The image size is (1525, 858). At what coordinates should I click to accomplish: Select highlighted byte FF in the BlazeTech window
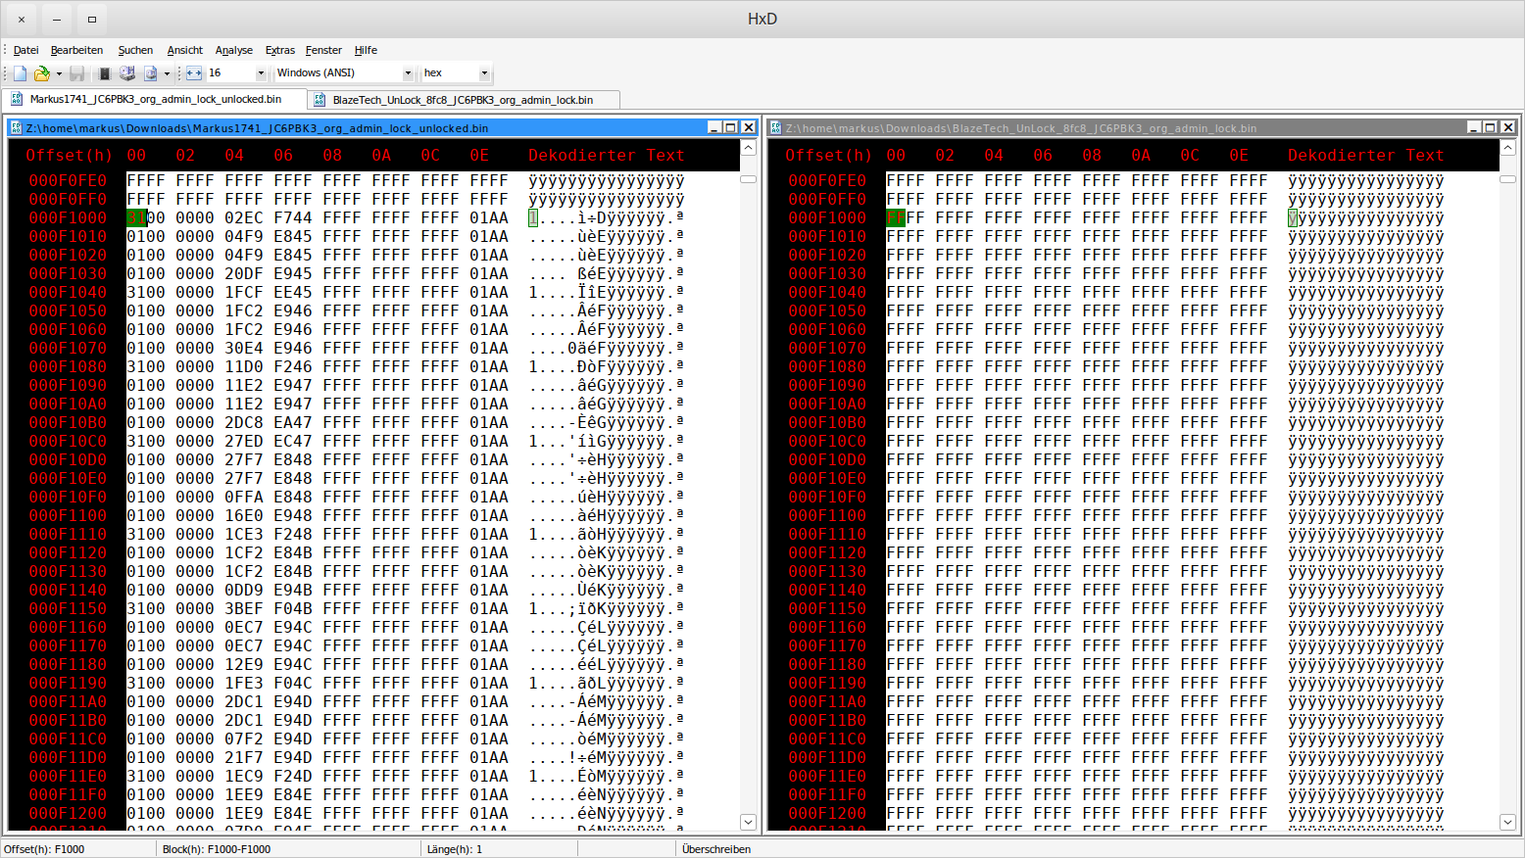point(896,217)
